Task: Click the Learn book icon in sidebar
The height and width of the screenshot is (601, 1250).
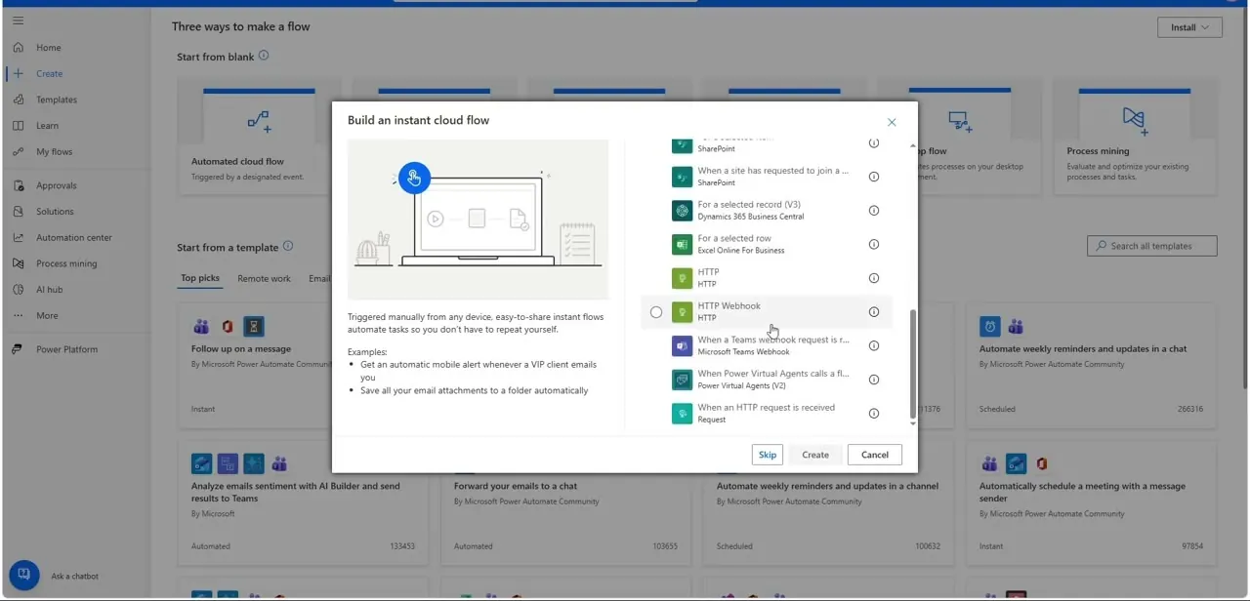Action: pyautogui.click(x=18, y=126)
